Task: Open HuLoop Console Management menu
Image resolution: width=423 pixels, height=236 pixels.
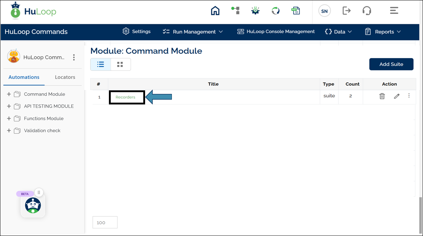Action: point(276,32)
